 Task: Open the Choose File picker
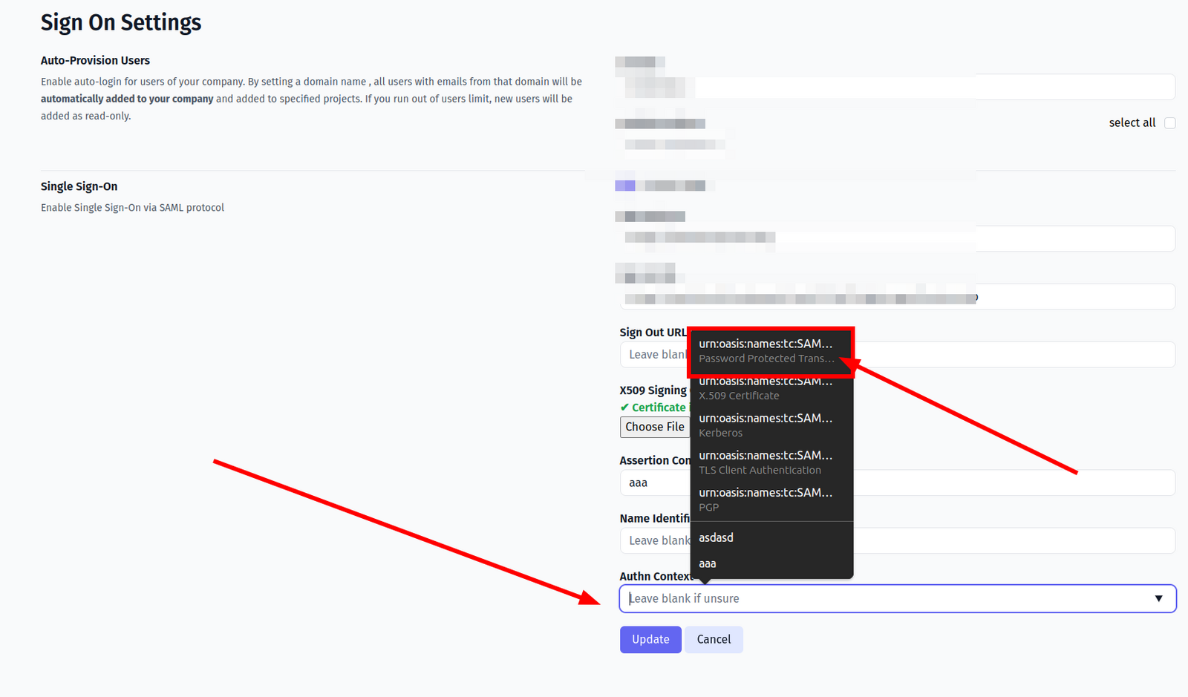click(654, 427)
